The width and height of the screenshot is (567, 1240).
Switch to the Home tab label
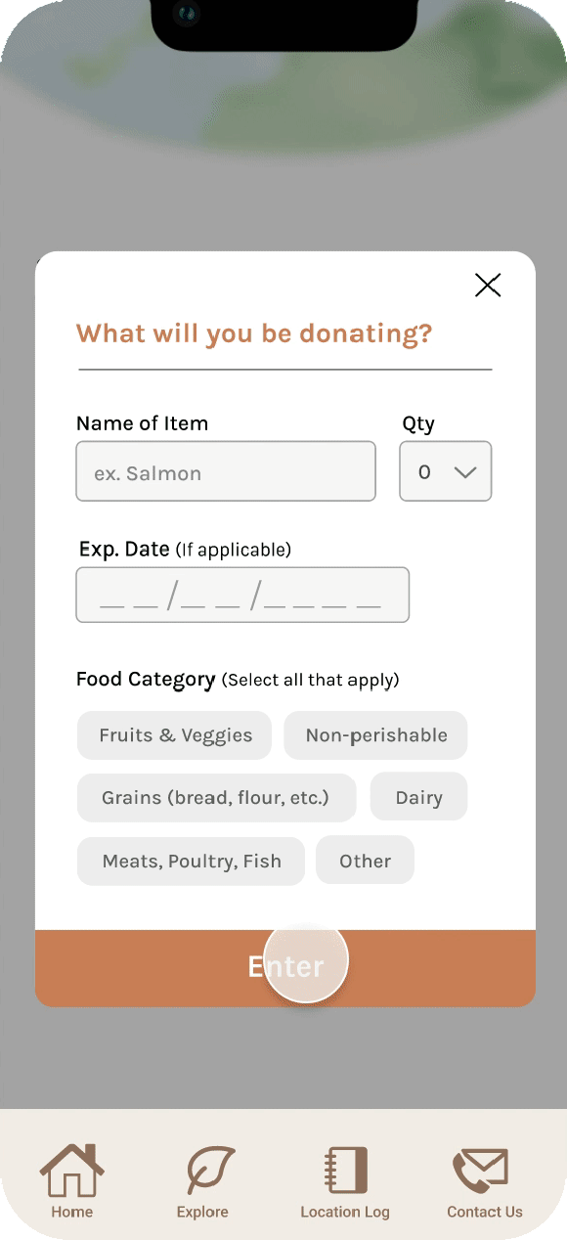(x=72, y=1212)
